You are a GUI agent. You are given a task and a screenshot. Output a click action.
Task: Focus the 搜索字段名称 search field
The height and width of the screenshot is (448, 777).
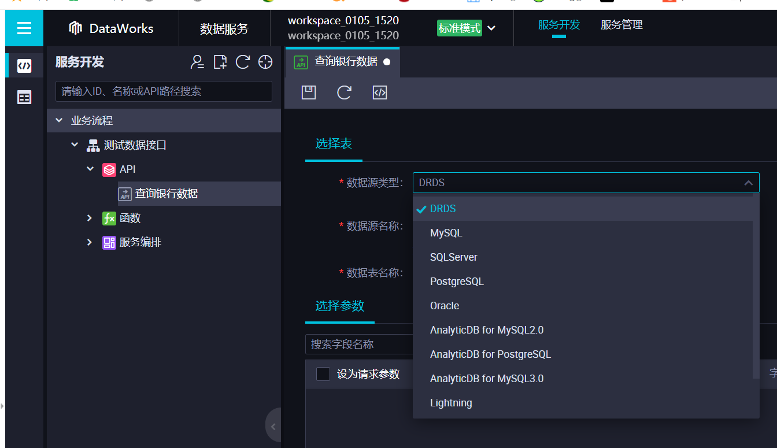tap(360, 345)
